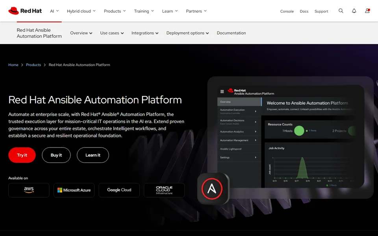Screen dimensions: 378x236
Task: Open the Support link
Action: pos(321,11)
